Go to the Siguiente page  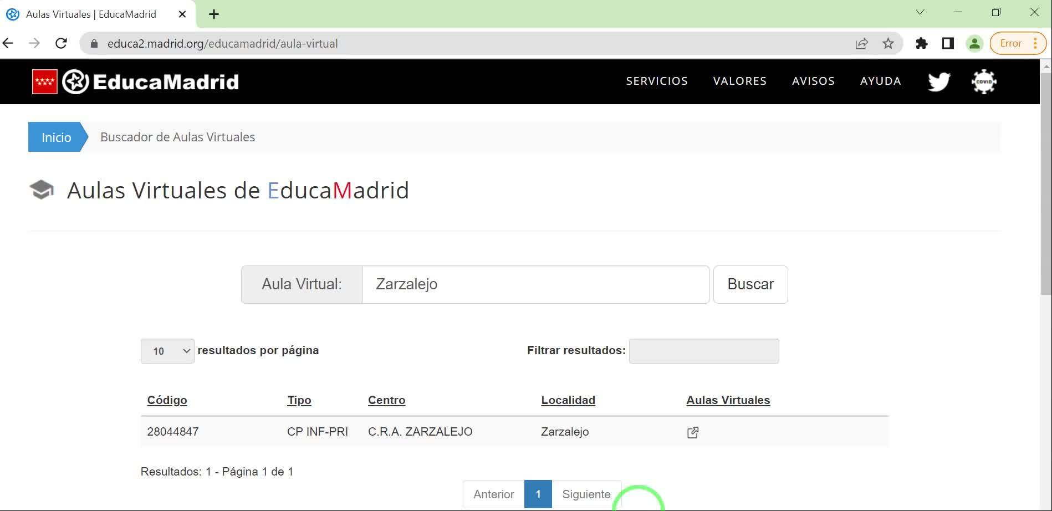click(586, 494)
